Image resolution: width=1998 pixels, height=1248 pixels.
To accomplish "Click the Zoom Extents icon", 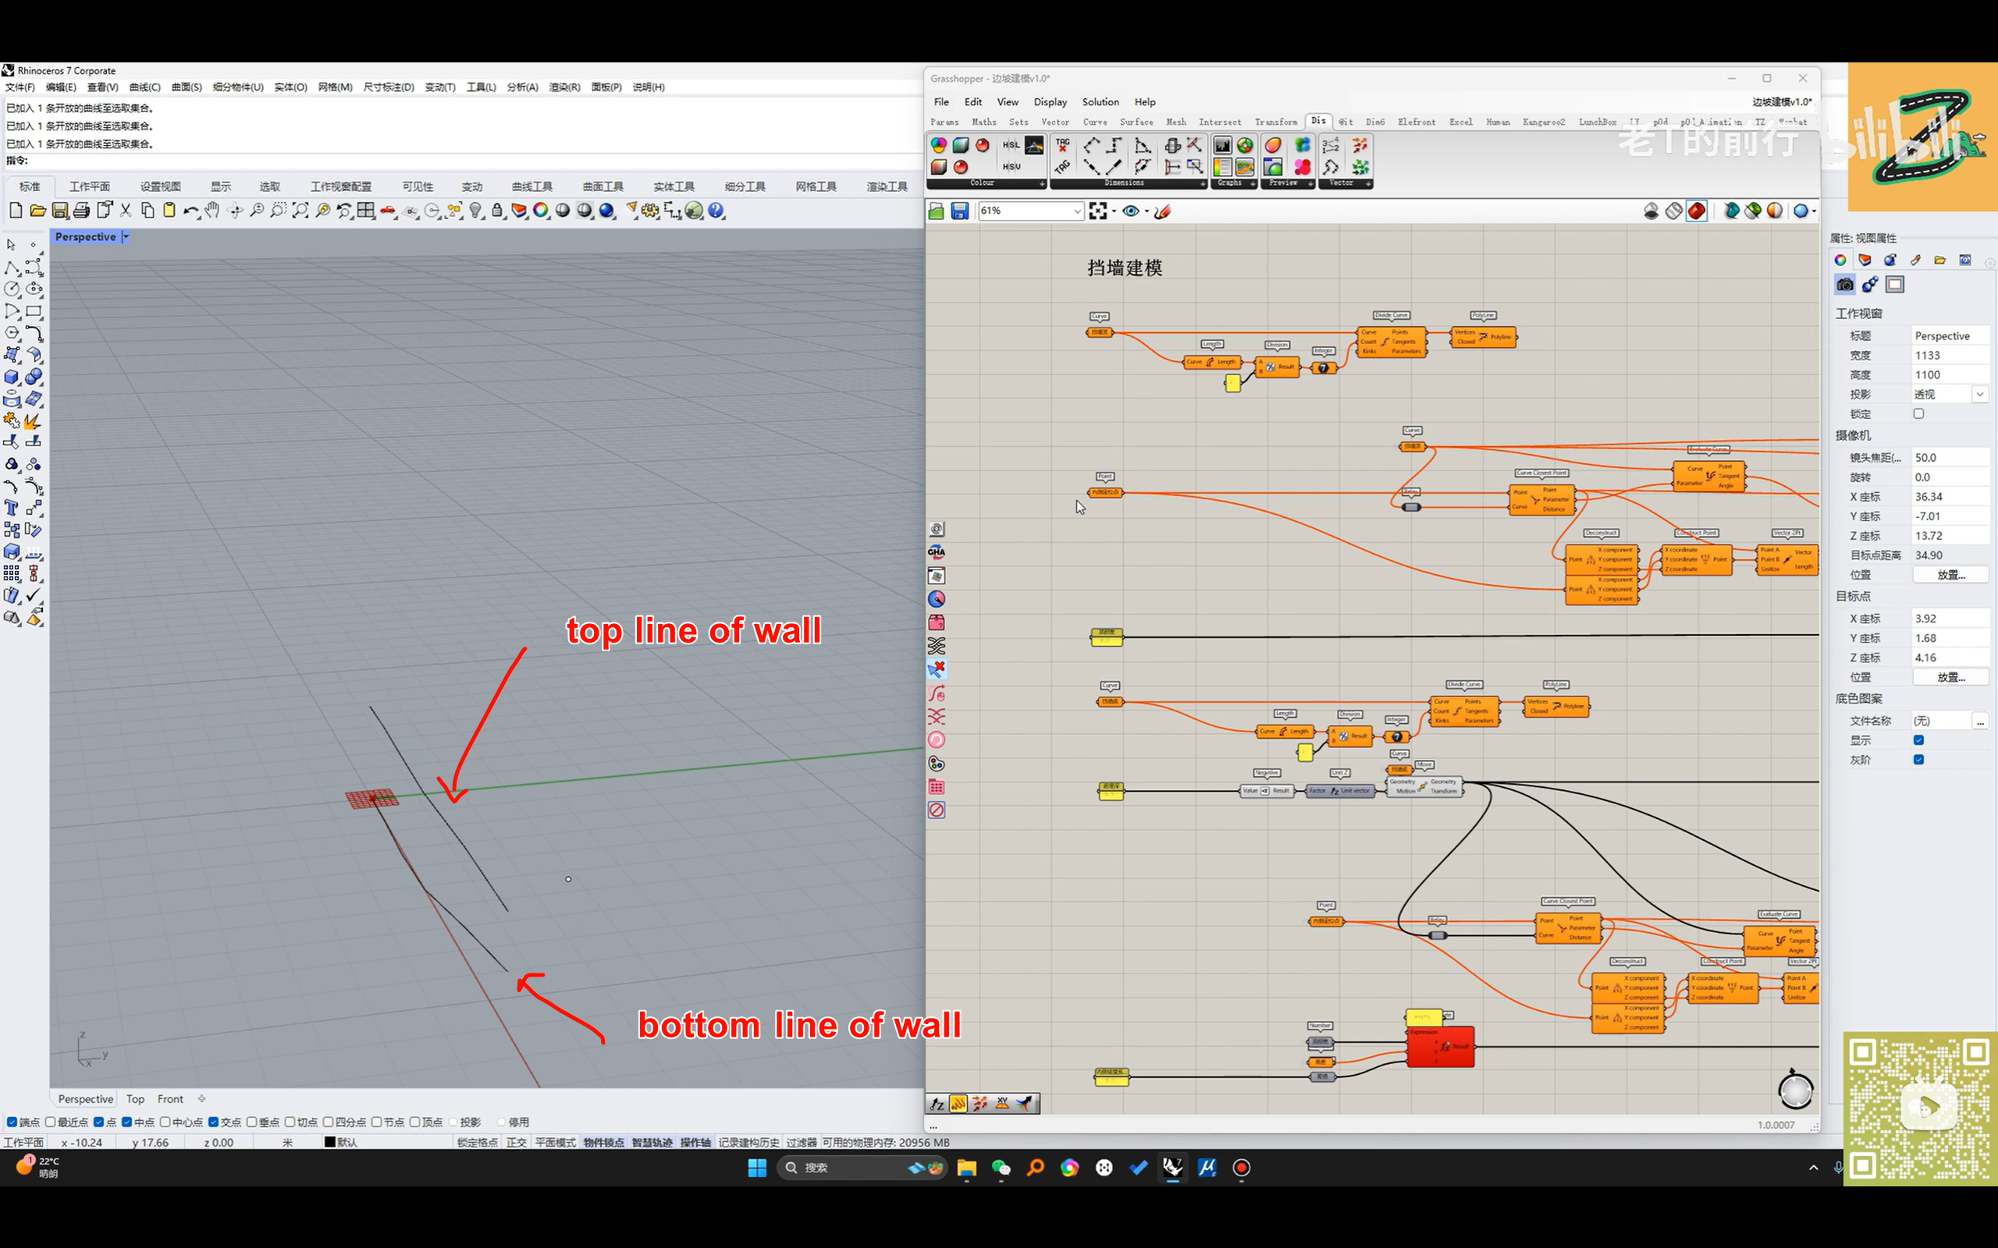I will pyautogui.click(x=300, y=211).
